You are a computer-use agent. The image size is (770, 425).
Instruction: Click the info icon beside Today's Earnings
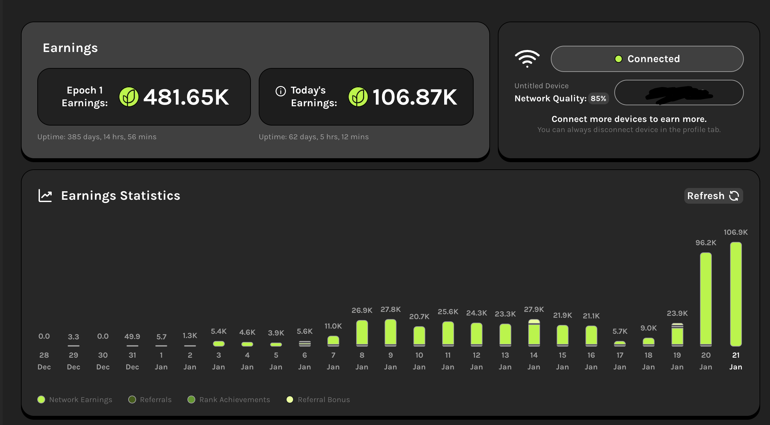coord(281,91)
